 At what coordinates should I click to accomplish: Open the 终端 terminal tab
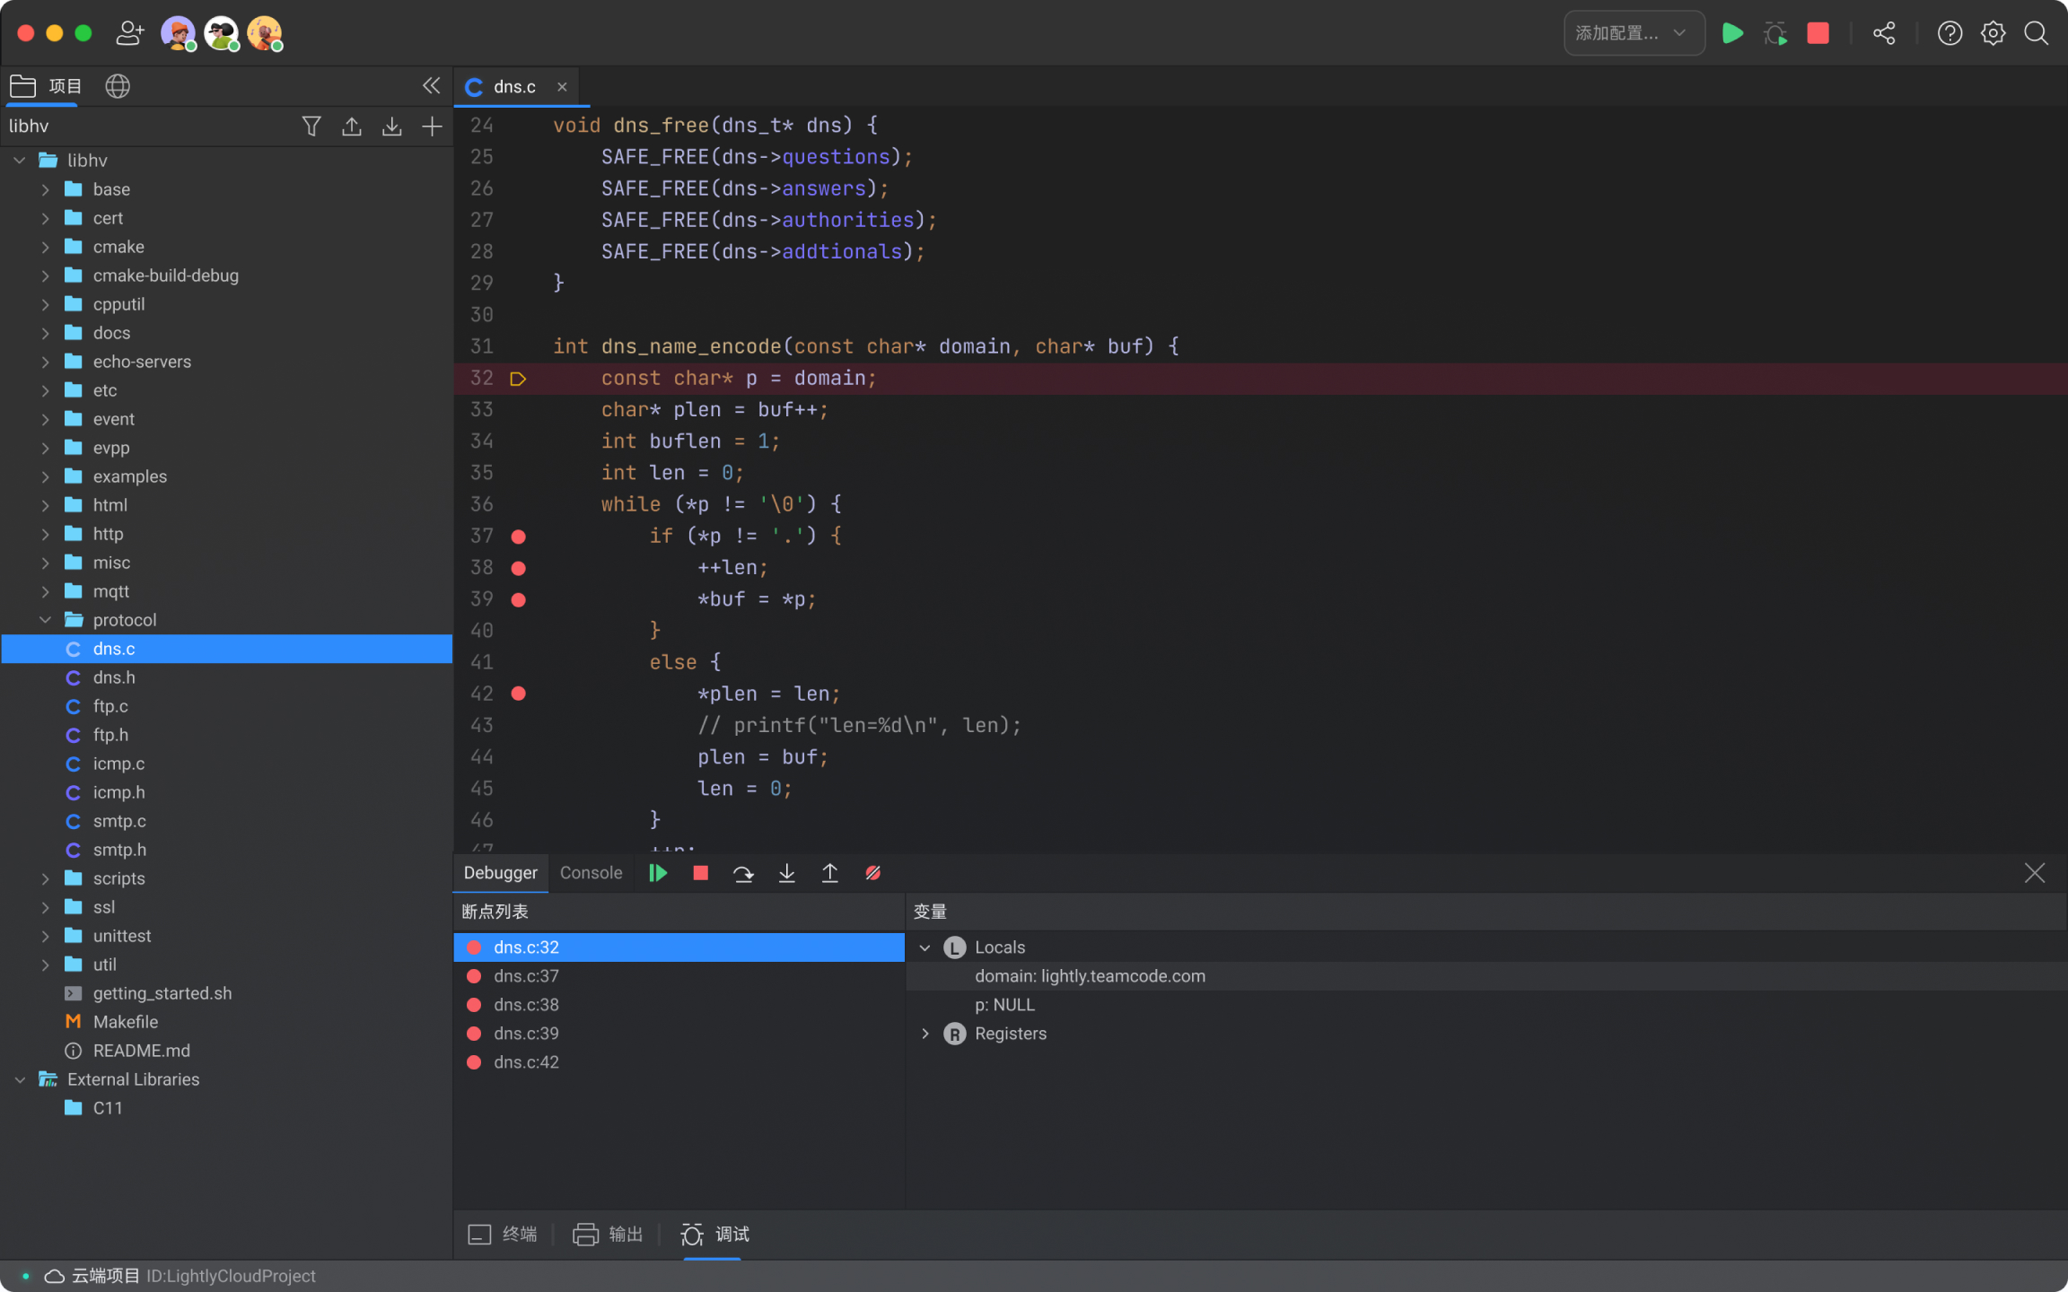[503, 1235]
